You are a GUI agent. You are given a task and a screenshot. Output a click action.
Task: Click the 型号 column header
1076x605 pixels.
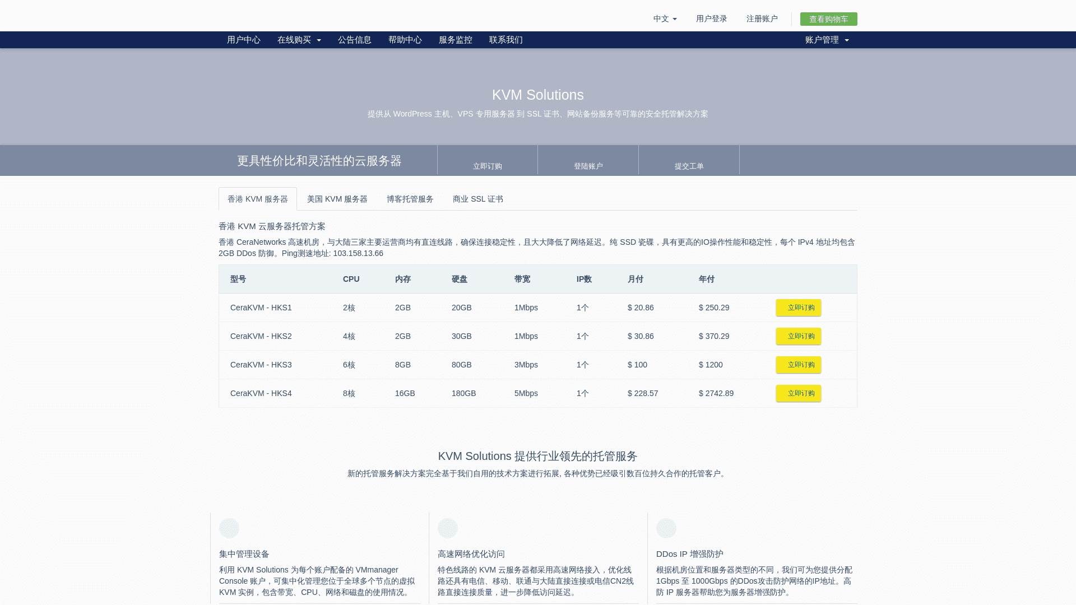point(238,279)
